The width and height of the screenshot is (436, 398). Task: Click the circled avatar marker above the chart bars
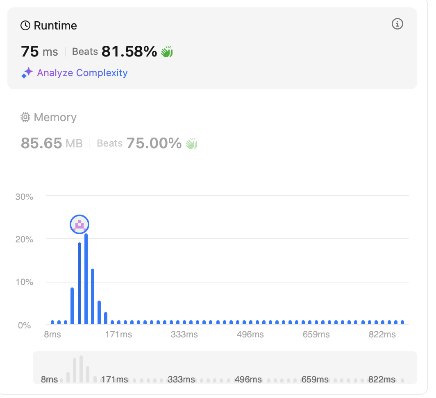[79, 224]
